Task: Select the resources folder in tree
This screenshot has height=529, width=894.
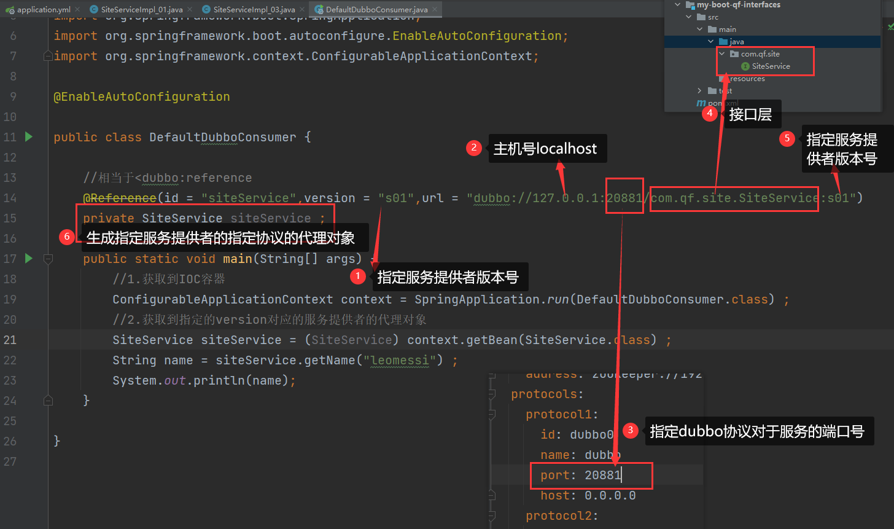Action: (x=747, y=79)
